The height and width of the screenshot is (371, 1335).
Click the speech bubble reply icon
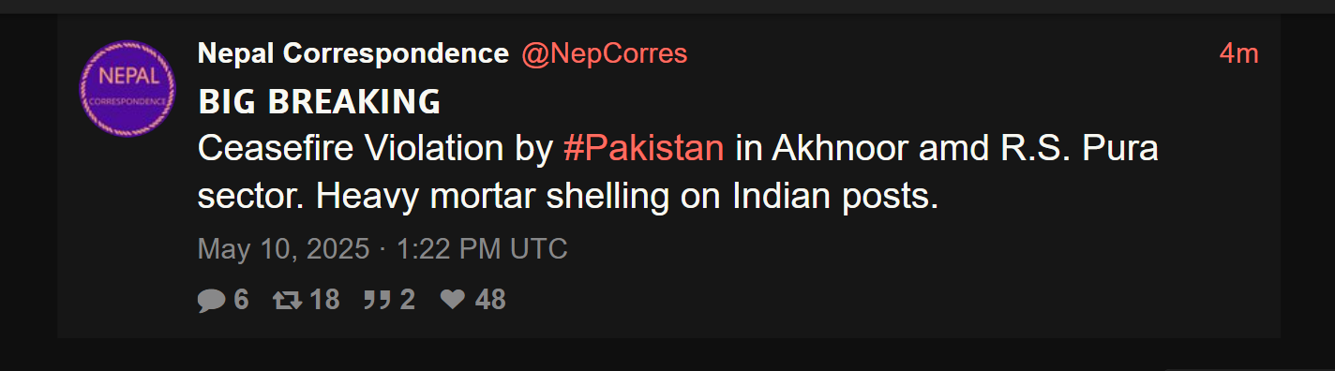coord(212,300)
